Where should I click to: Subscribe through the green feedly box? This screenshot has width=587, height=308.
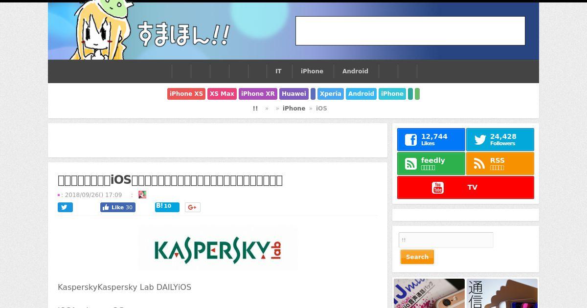[x=431, y=164]
